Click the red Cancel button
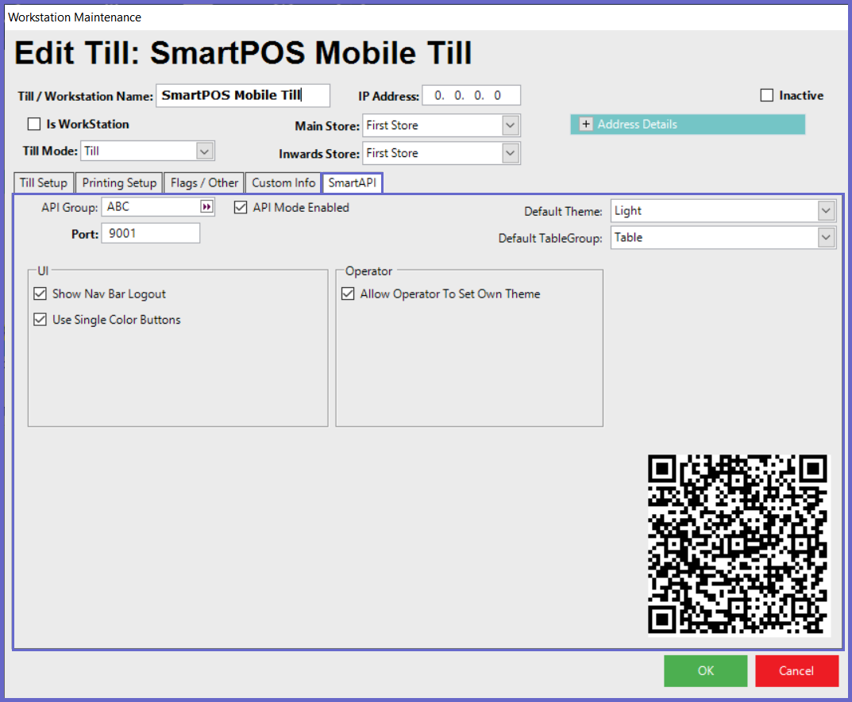 click(x=796, y=670)
